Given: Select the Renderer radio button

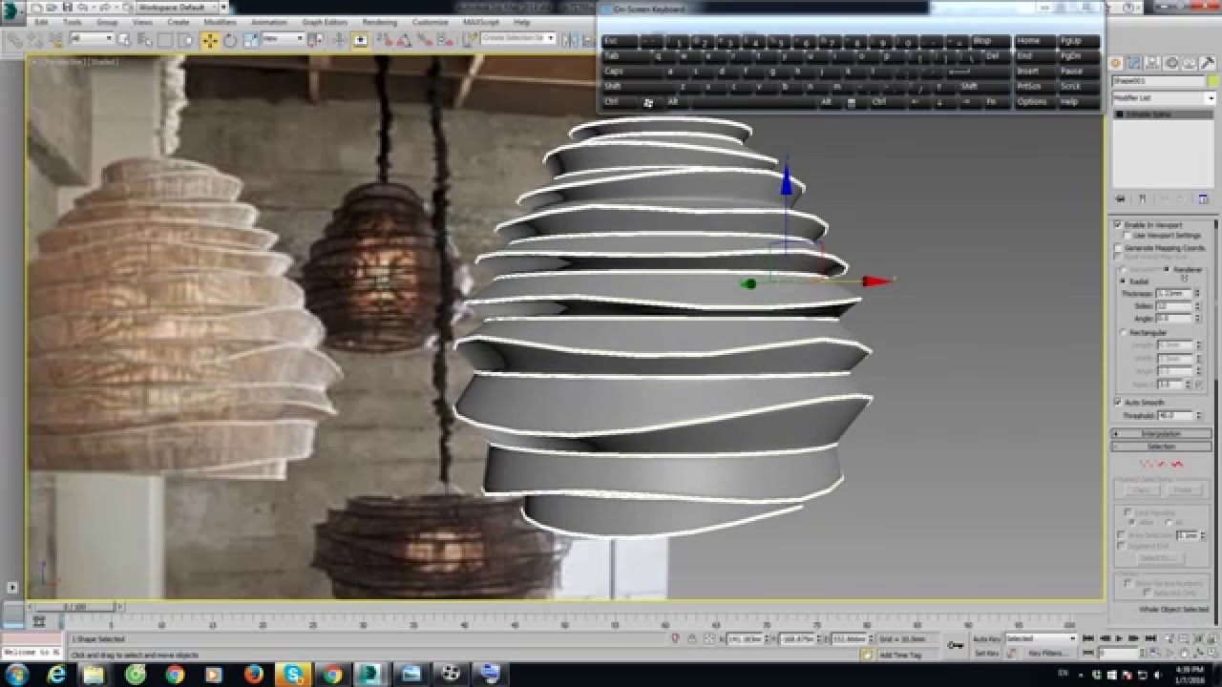Looking at the screenshot, I should 1168,270.
